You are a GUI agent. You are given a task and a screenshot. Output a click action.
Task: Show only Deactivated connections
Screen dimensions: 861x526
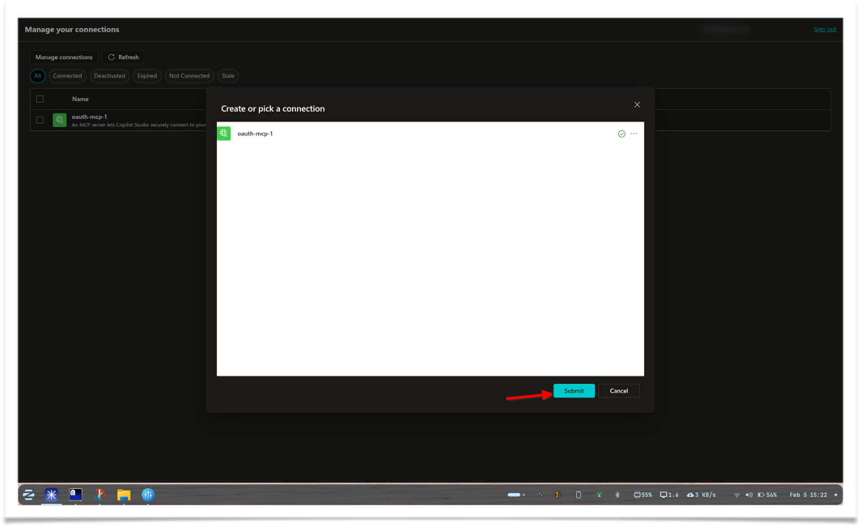tap(109, 76)
